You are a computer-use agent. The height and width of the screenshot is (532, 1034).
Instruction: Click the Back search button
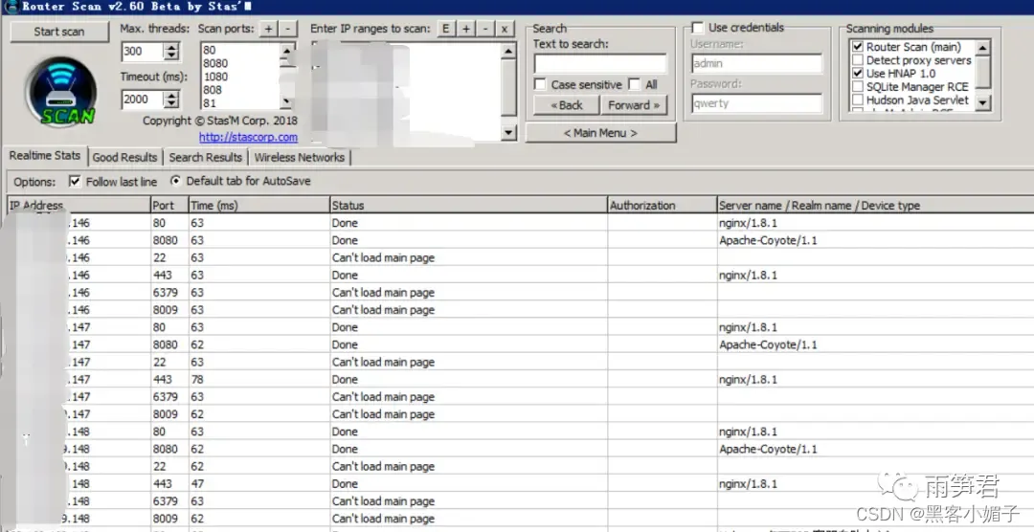coord(567,105)
